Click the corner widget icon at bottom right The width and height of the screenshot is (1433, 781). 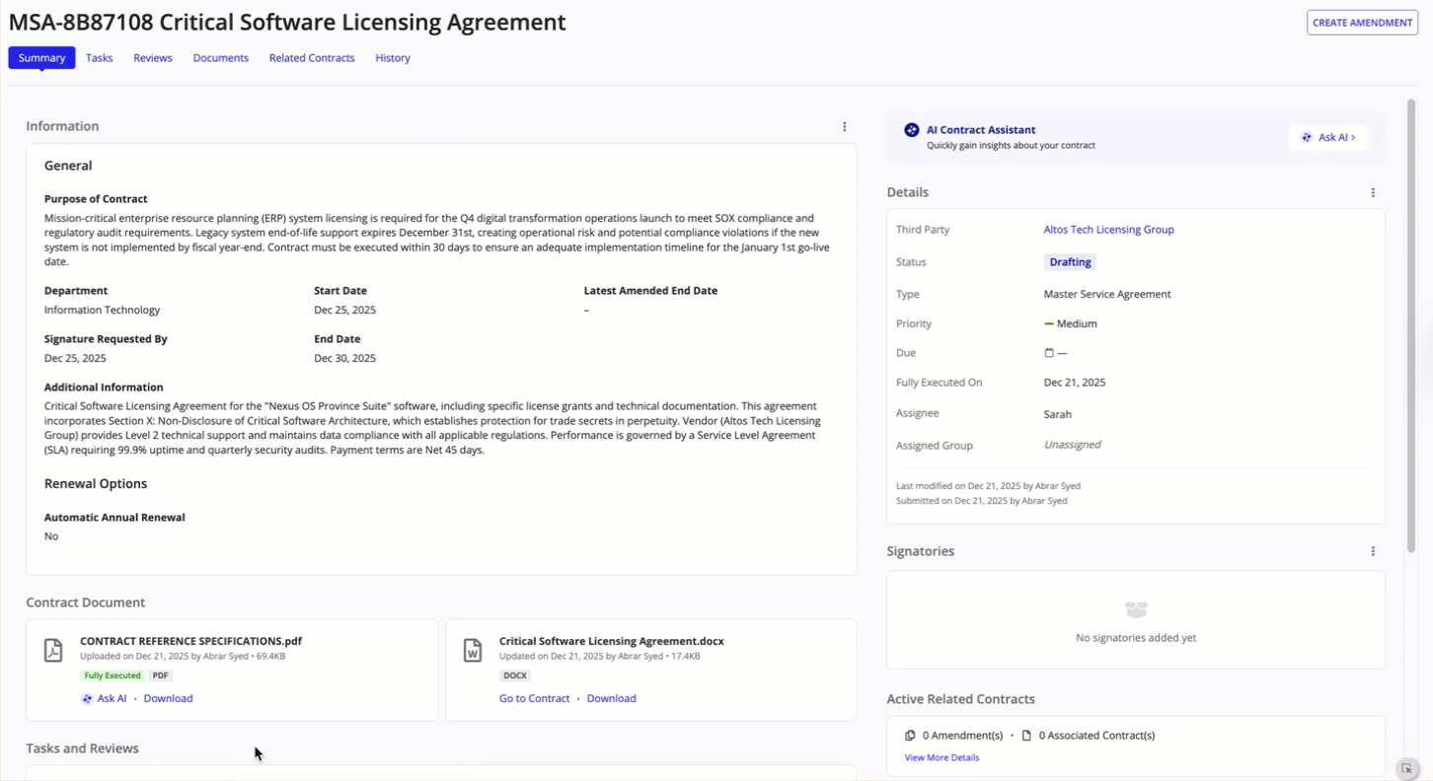(1407, 769)
